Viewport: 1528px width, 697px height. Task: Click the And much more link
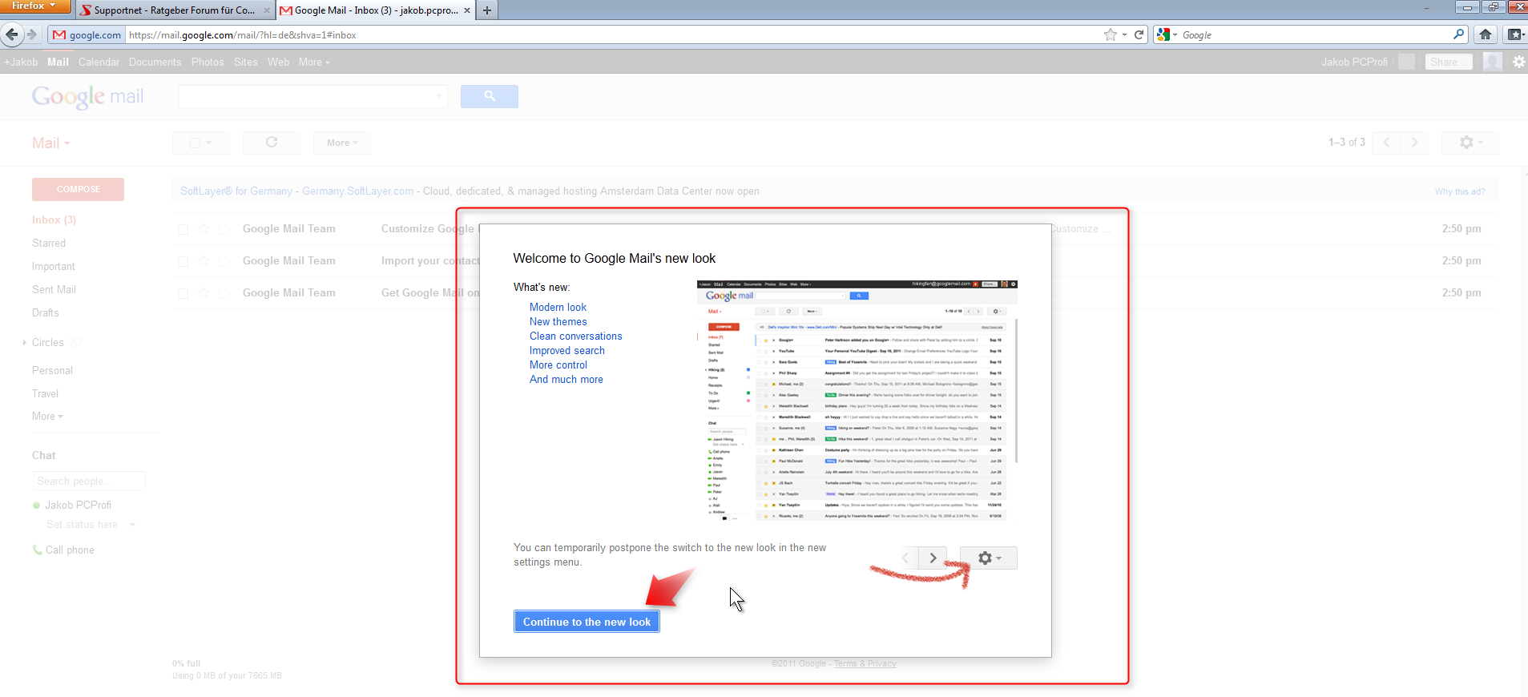tap(566, 379)
